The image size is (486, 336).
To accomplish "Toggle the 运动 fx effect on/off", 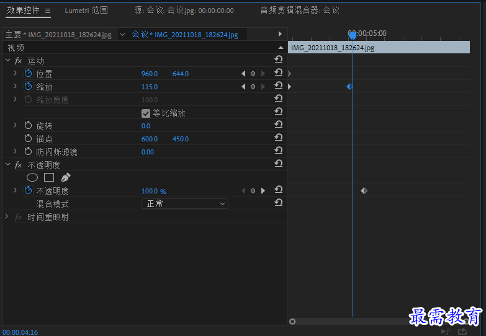I will tap(18, 61).
